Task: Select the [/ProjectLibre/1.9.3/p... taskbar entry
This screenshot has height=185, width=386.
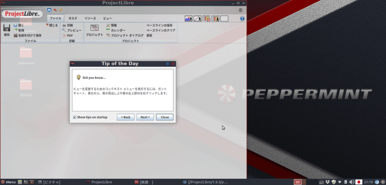Action: (206, 182)
